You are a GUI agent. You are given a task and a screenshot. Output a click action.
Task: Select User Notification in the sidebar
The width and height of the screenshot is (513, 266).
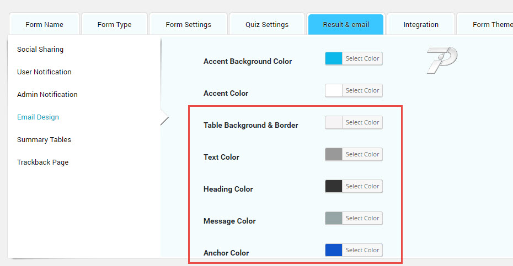tap(44, 72)
